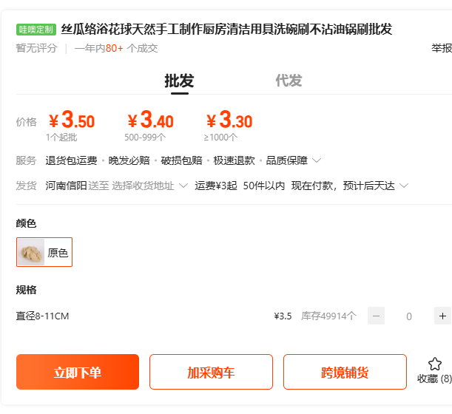Open the 选择收货地址 dropdown
This screenshot has width=452, height=414.
coord(149,186)
